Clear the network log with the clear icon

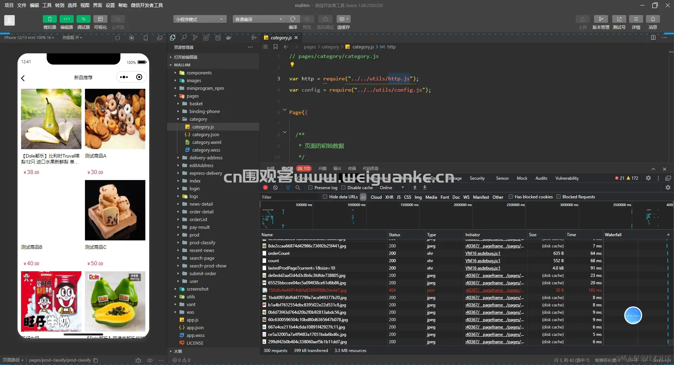point(276,188)
